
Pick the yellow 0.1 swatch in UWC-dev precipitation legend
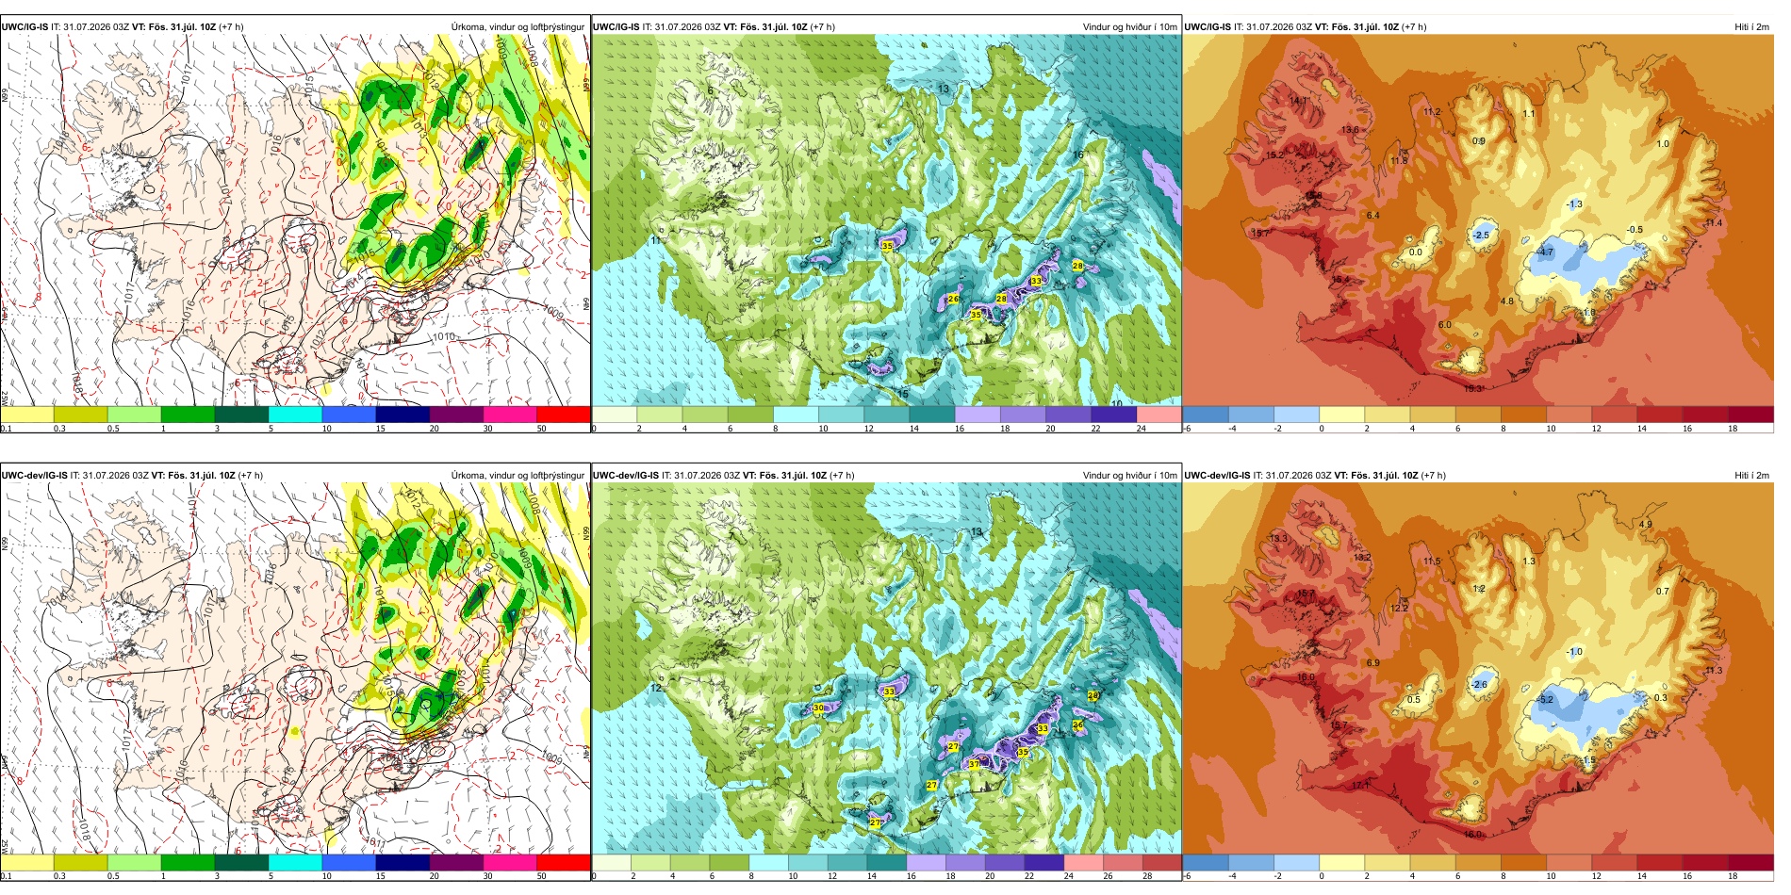pos(26,863)
